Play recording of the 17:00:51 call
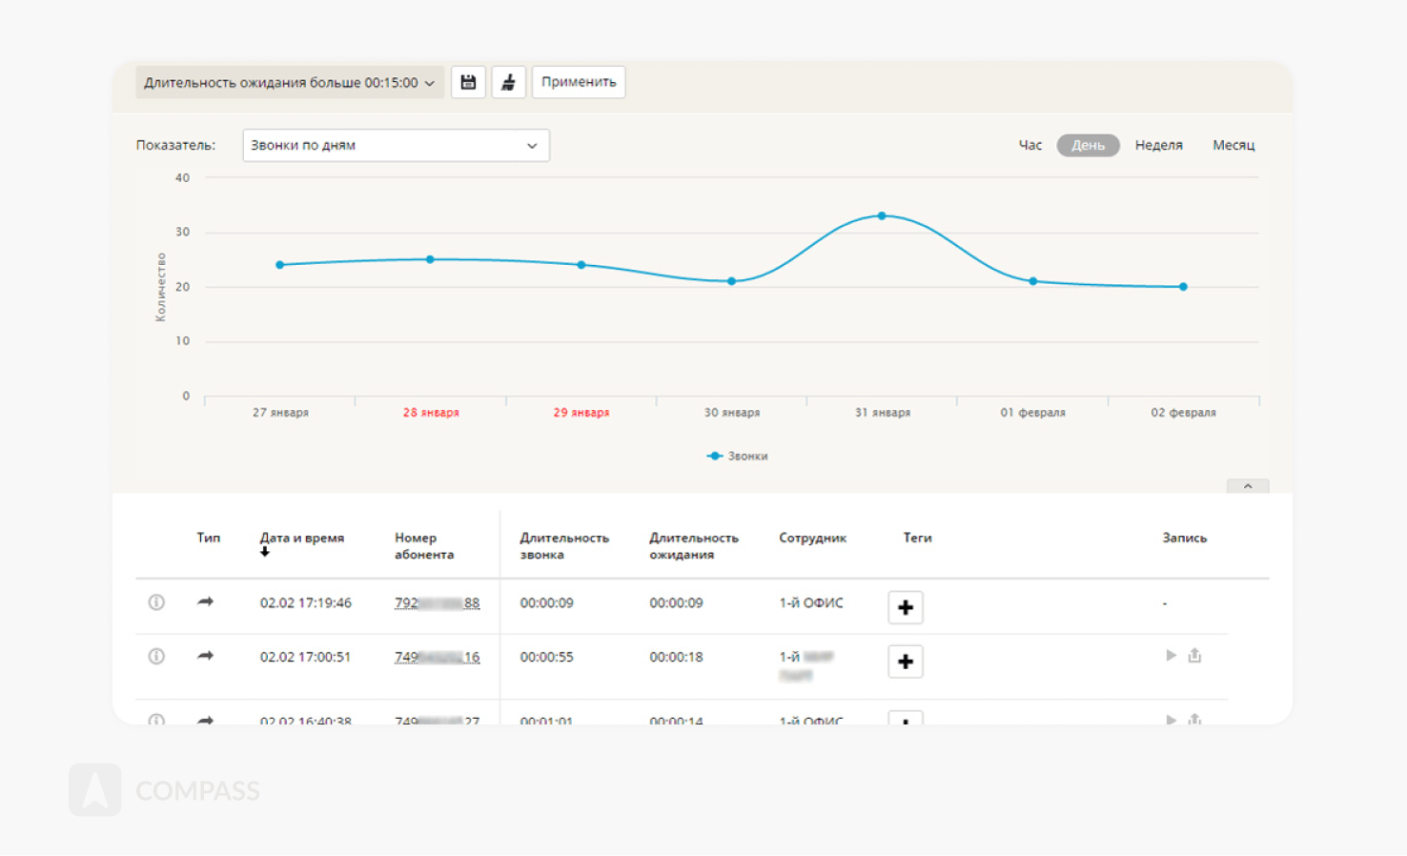Image resolution: width=1407 pixels, height=856 pixels. pyautogui.click(x=1171, y=656)
